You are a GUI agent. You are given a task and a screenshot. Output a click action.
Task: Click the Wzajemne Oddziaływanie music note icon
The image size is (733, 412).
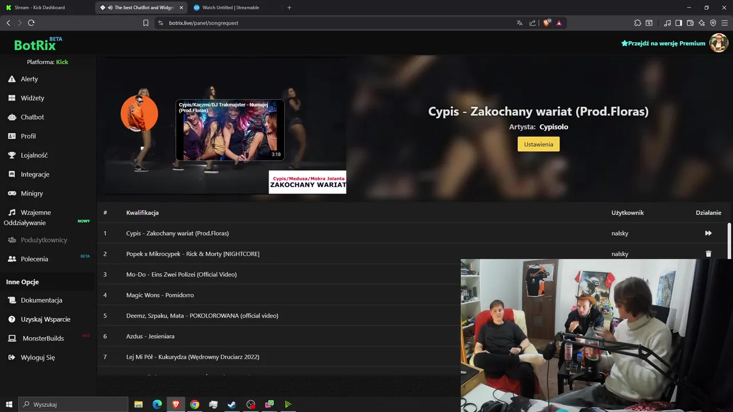click(12, 212)
